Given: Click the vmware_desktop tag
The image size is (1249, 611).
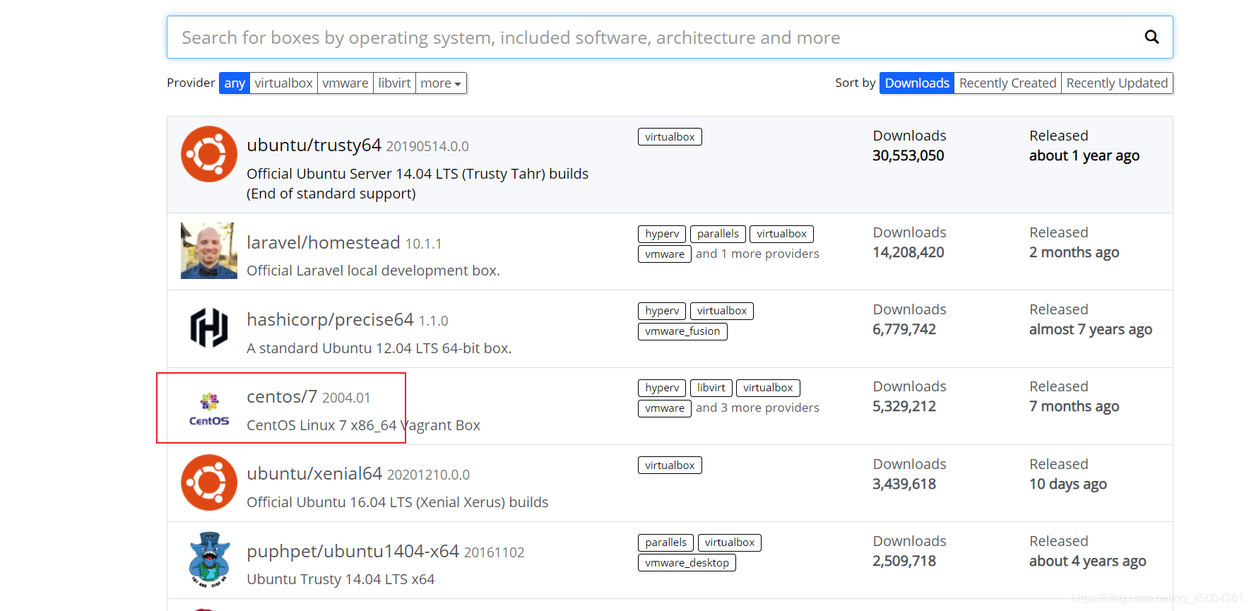Looking at the screenshot, I should [687, 563].
